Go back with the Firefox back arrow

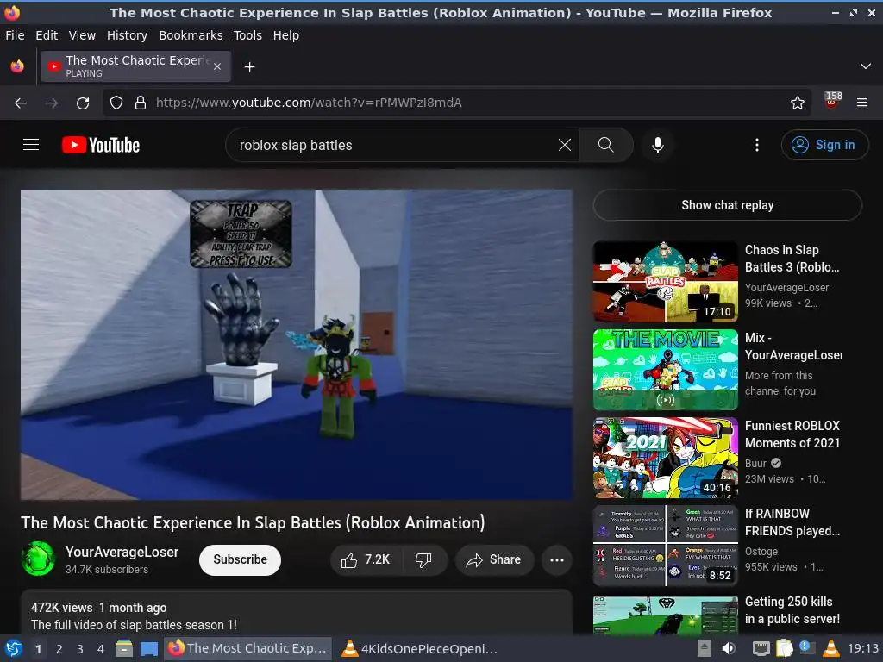click(x=21, y=103)
